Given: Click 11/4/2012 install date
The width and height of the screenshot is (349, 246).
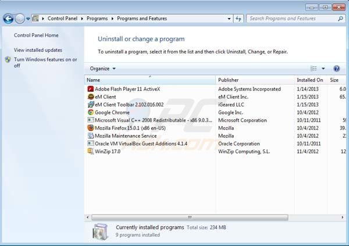Looking at the screenshot, I should (x=308, y=151).
